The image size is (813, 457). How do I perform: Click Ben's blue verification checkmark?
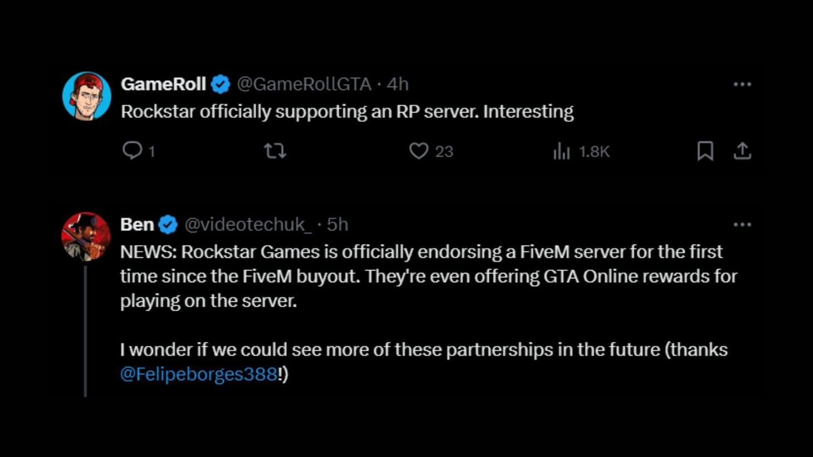pyautogui.click(x=168, y=224)
